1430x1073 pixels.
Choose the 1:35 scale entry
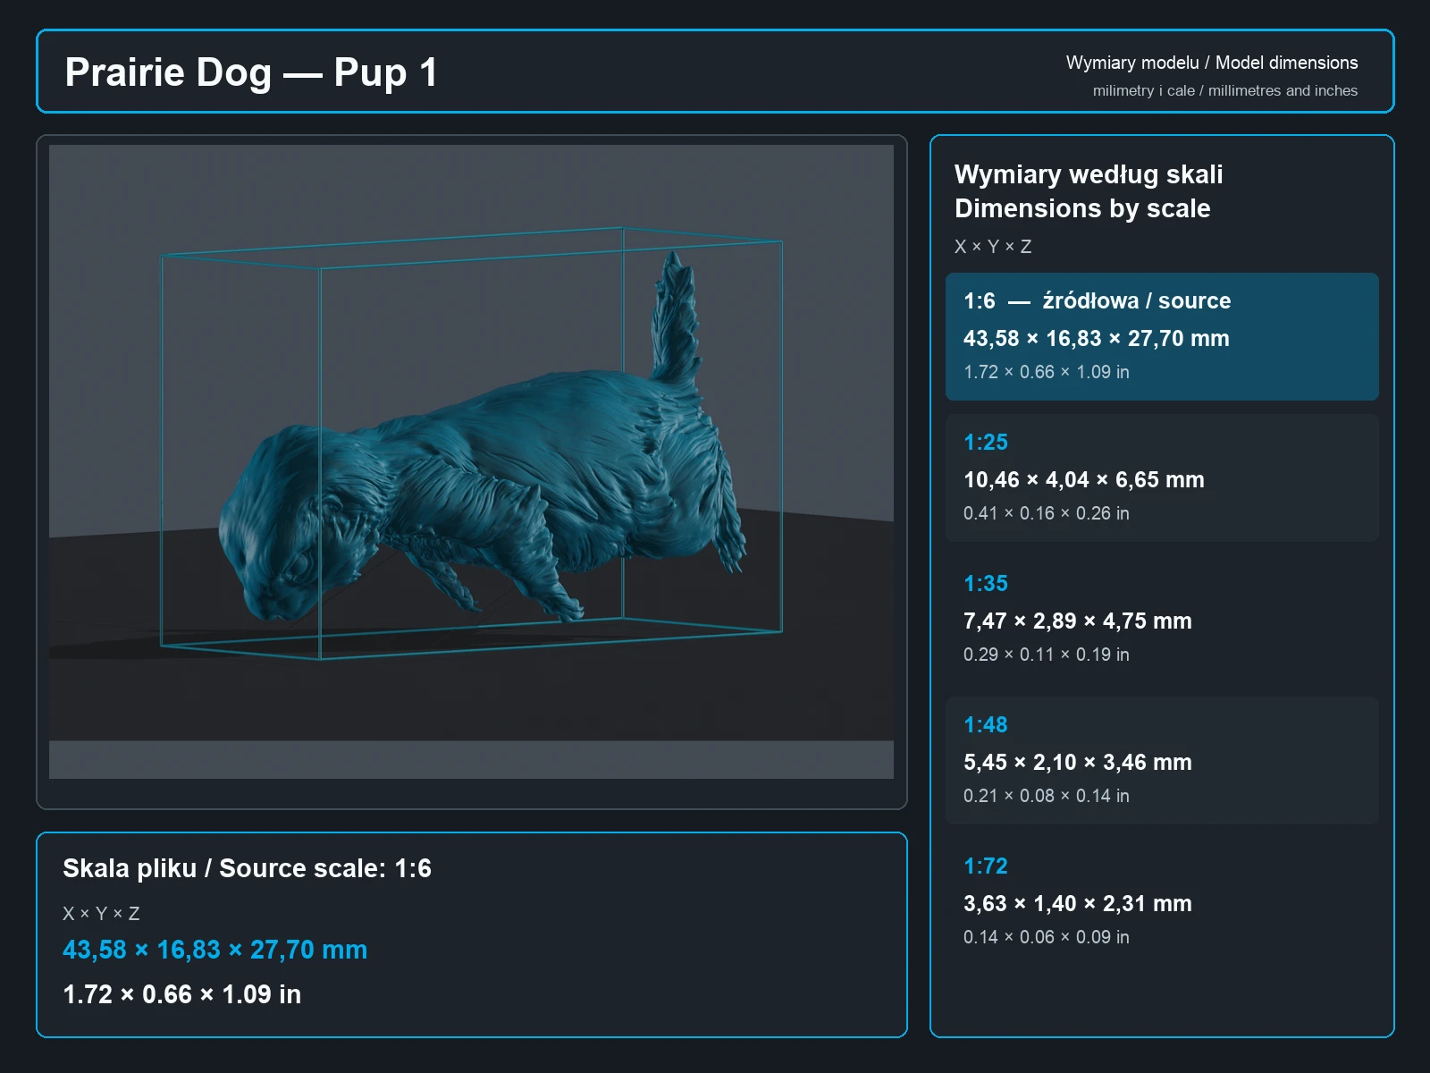[1162, 619]
